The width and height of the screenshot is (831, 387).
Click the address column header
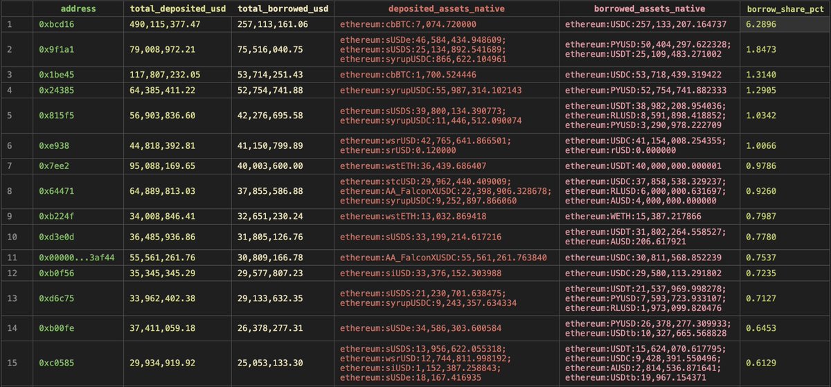[78, 9]
